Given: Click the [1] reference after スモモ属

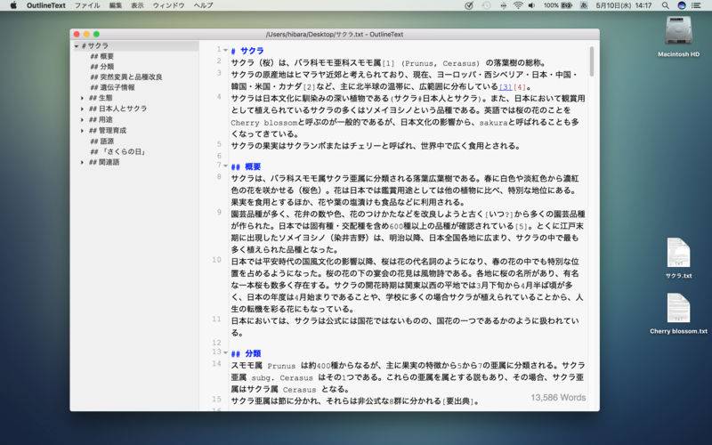Looking at the screenshot, I should pyautogui.click(x=388, y=63).
